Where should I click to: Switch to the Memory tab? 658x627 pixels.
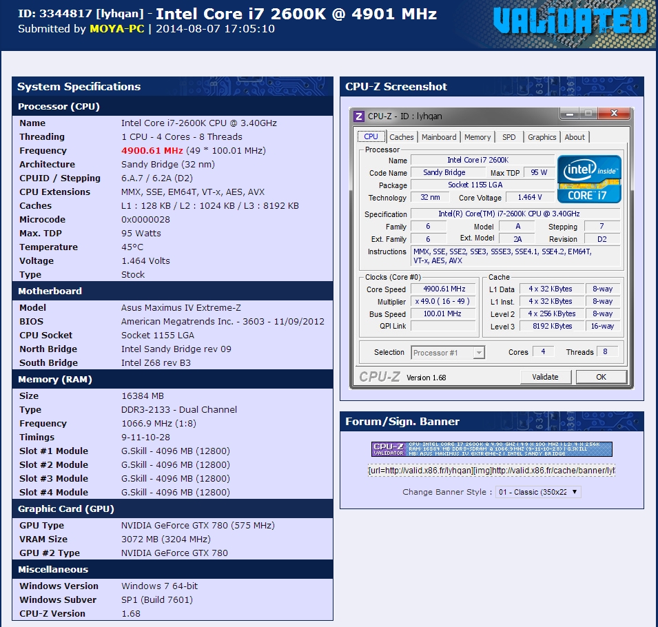click(x=477, y=137)
